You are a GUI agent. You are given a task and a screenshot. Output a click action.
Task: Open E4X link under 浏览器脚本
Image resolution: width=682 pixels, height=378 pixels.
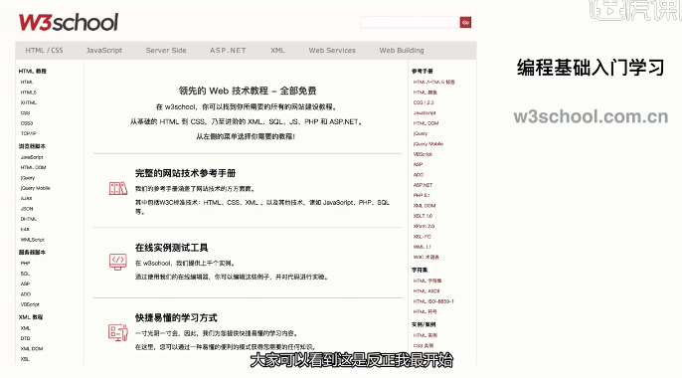click(25, 229)
